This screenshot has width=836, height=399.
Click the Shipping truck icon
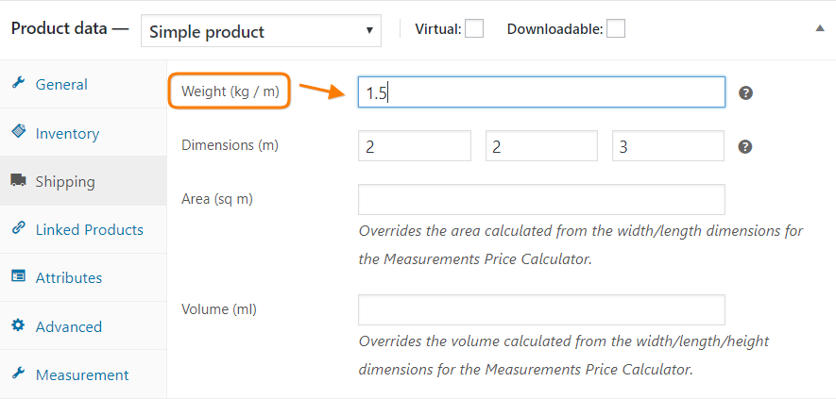pyautogui.click(x=18, y=180)
